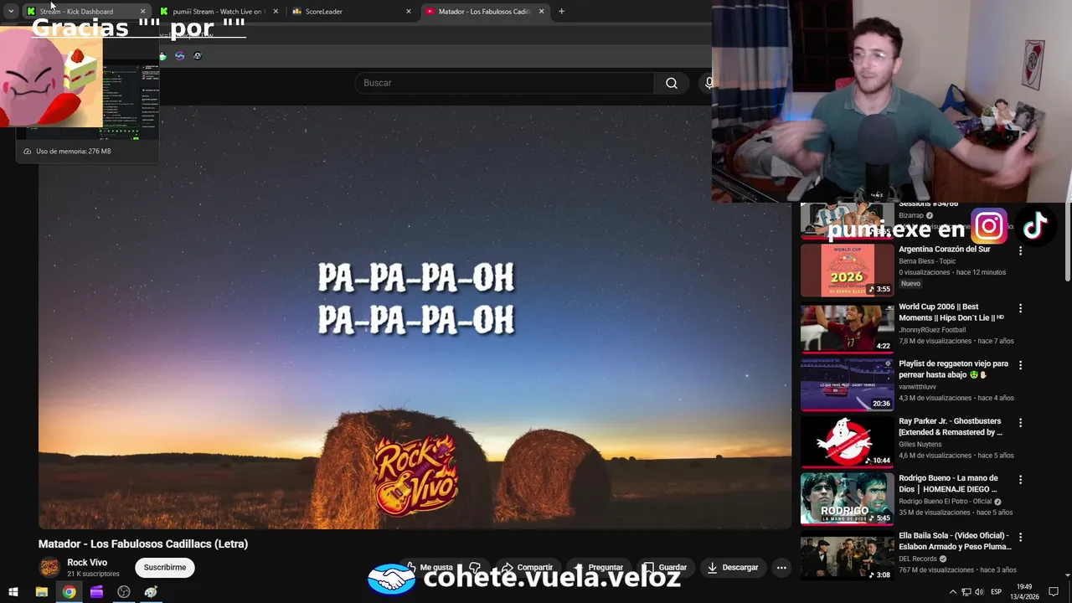Open a new browser tab with plus
The height and width of the screenshot is (603, 1072).
pos(561,12)
